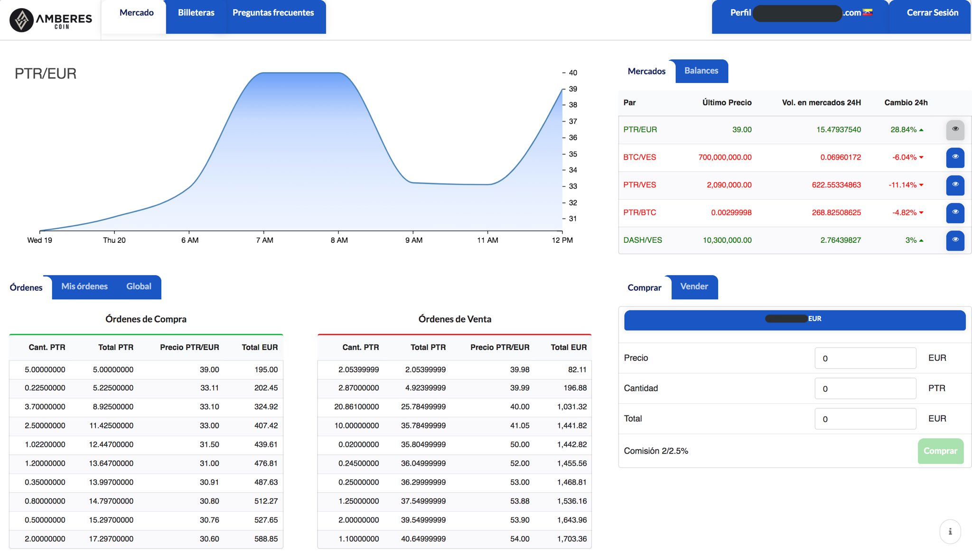The width and height of the screenshot is (972, 553).
Task: Click the Amberes Coin logo
Action: (51, 20)
